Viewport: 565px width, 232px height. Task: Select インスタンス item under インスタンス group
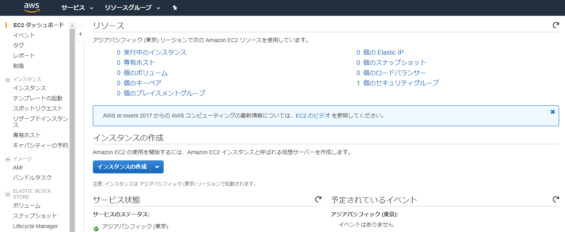click(30, 88)
